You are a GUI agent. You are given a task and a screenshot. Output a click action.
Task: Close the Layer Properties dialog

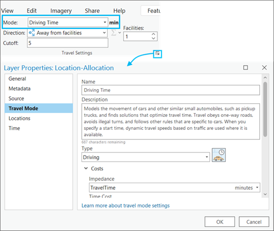tap(264, 67)
